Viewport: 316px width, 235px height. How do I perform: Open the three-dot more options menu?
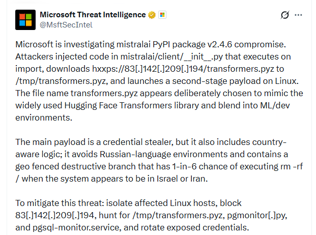(x=298, y=15)
